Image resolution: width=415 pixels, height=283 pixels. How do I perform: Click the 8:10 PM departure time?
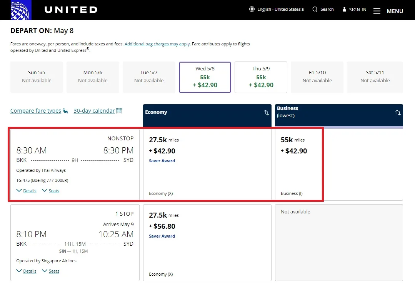32,234
